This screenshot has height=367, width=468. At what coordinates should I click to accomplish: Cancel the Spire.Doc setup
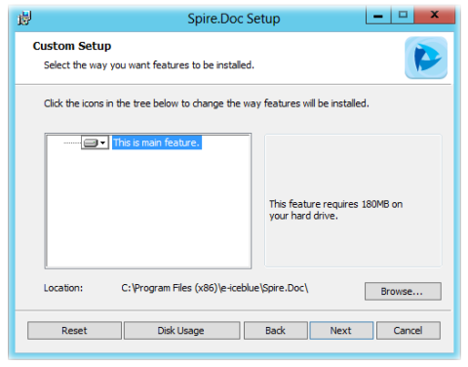tap(409, 331)
